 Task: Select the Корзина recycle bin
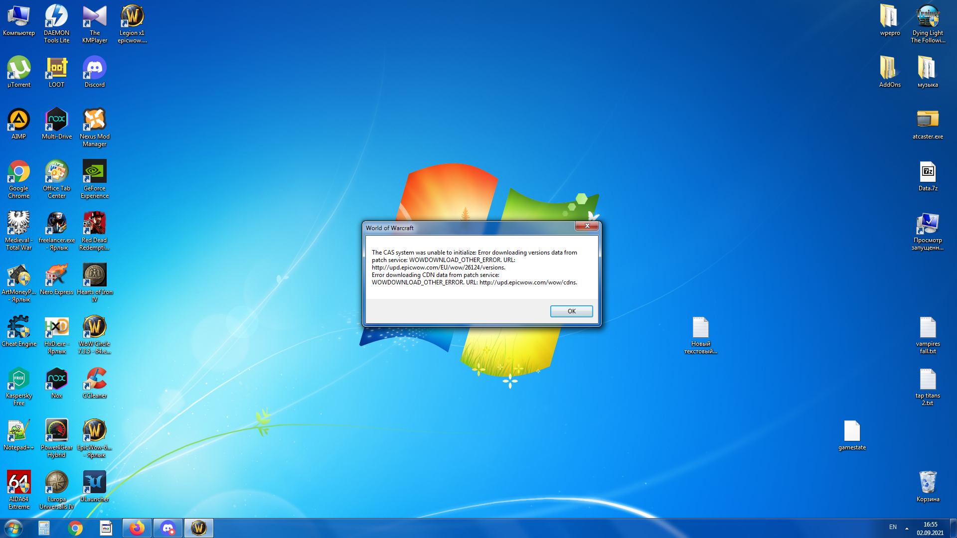pyautogui.click(x=928, y=487)
